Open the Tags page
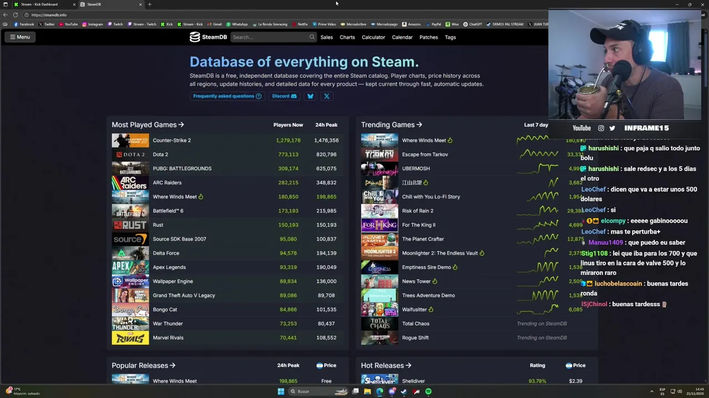 (x=450, y=37)
